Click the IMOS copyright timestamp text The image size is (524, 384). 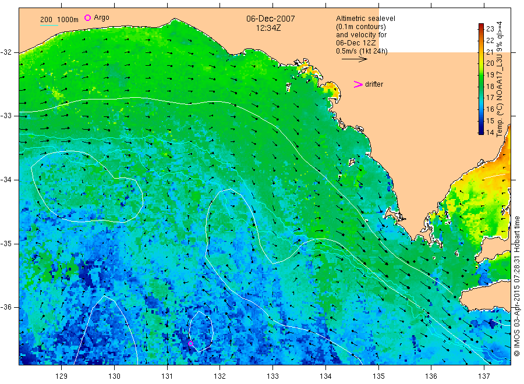point(517,286)
